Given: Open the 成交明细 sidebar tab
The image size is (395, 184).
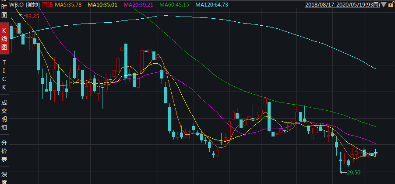Looking at the screenshot, I should click(x=4, y=115).
